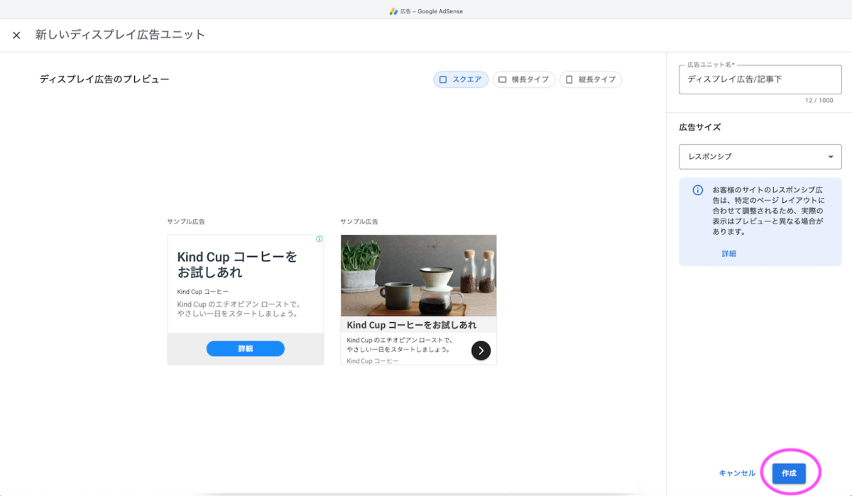Viewport: 852px width, 496px height.
Task: Click the 'ディスプレイ広告のプレビュー' heading
Action: 104,79
